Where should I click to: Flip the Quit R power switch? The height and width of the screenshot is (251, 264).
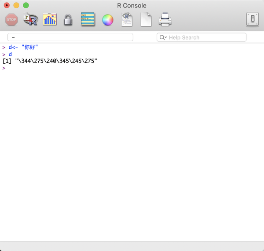click(253, 20)
